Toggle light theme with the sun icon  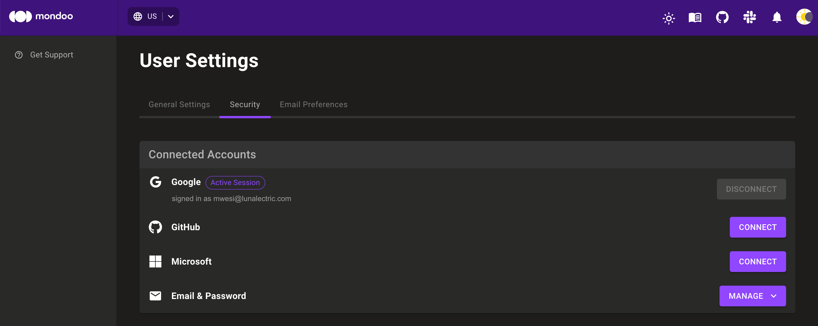(x=669, y=18)
